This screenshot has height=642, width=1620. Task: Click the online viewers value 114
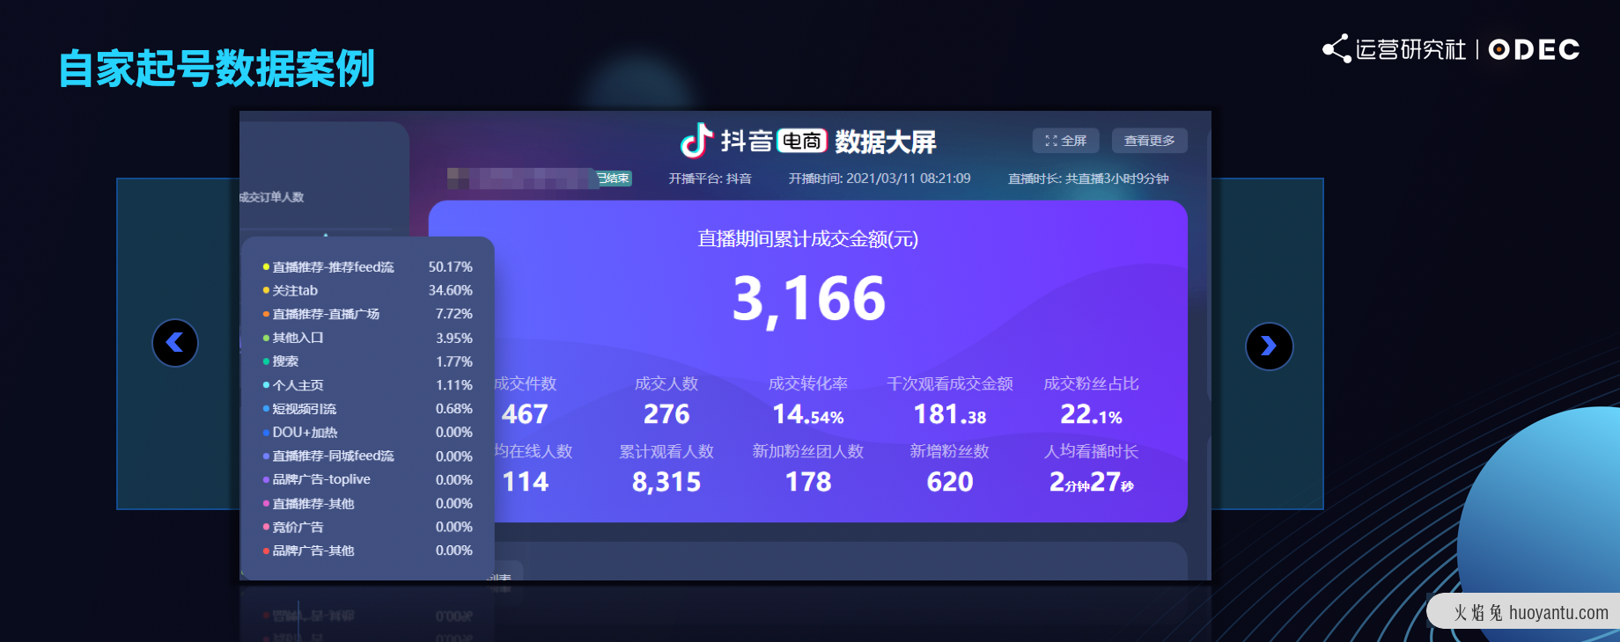[525, 482]
